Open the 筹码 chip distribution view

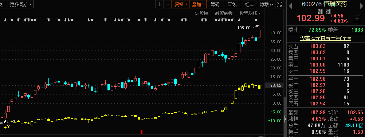pyautogui.click(x=215, y=4)
